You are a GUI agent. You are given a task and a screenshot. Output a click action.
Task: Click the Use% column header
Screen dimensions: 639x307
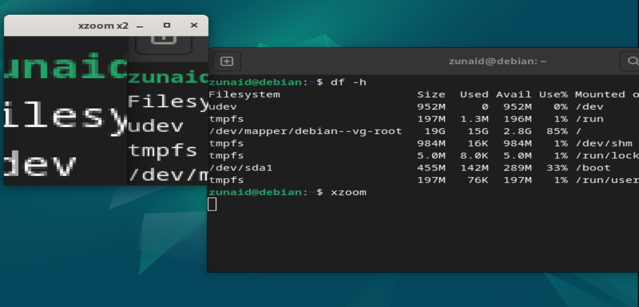pyautogui.click(x=553, y=95)
